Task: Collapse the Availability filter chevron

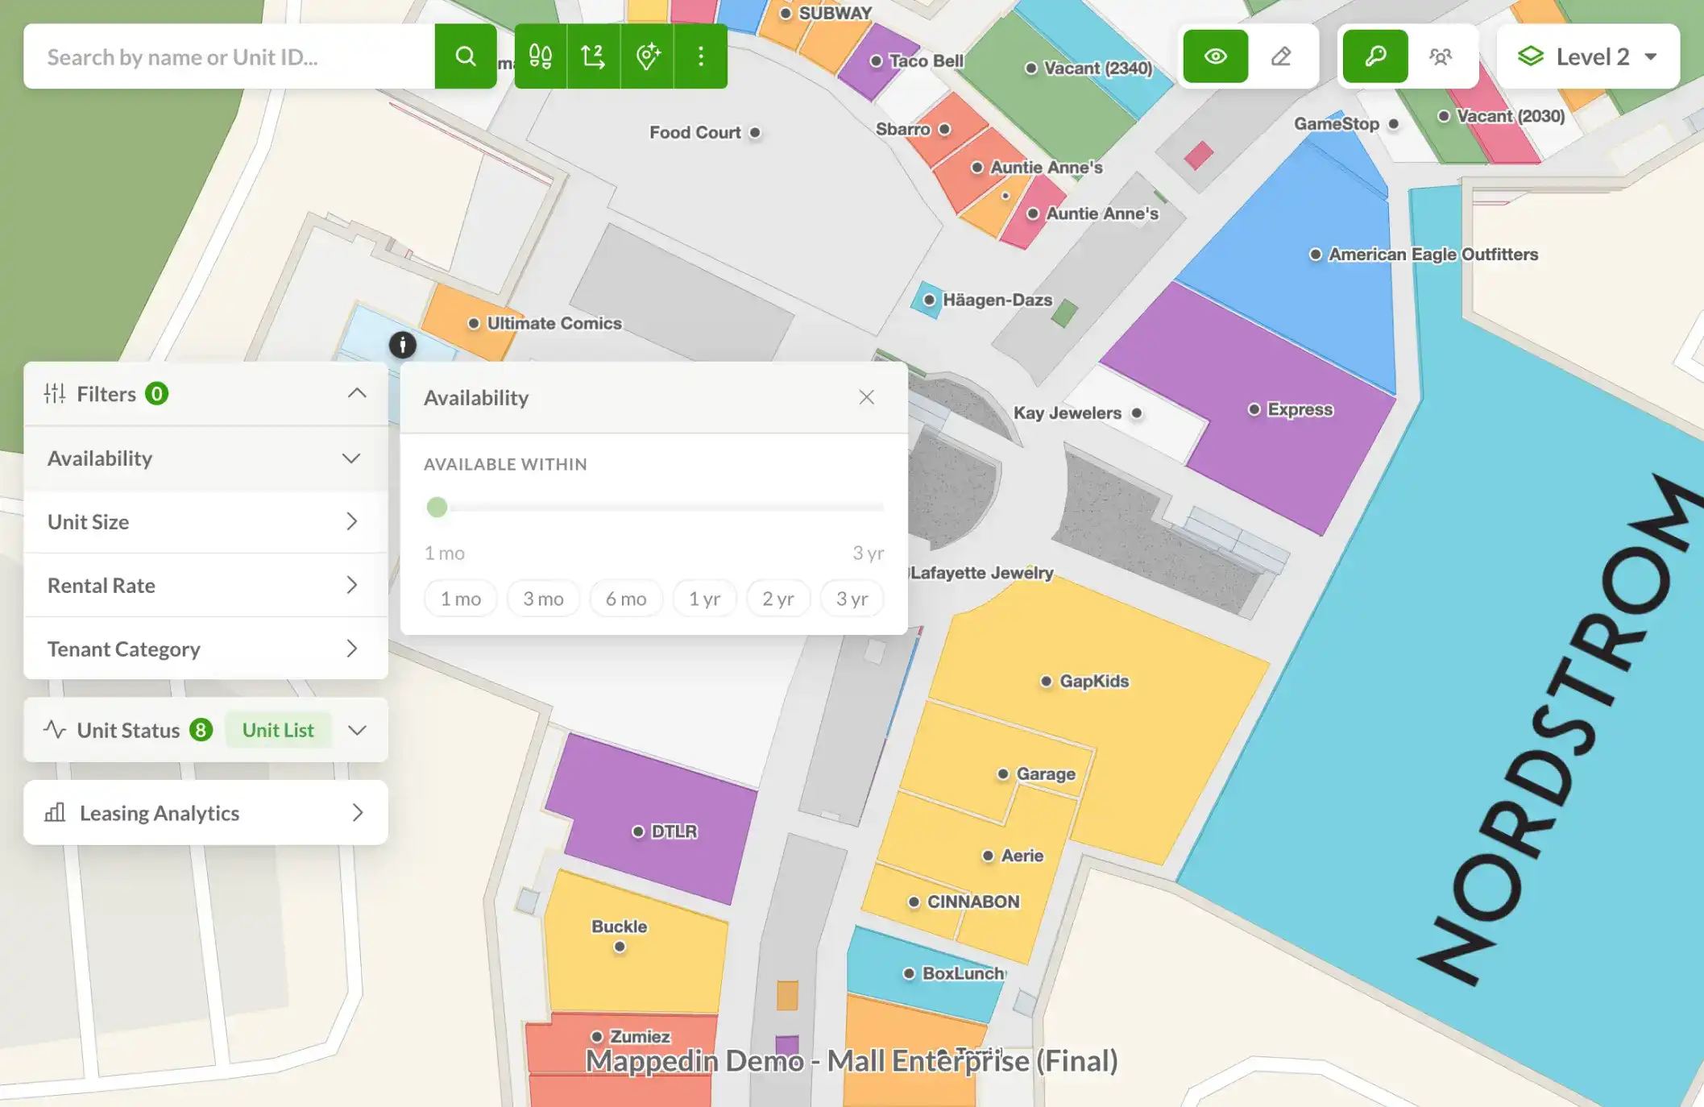Action: 351,458
